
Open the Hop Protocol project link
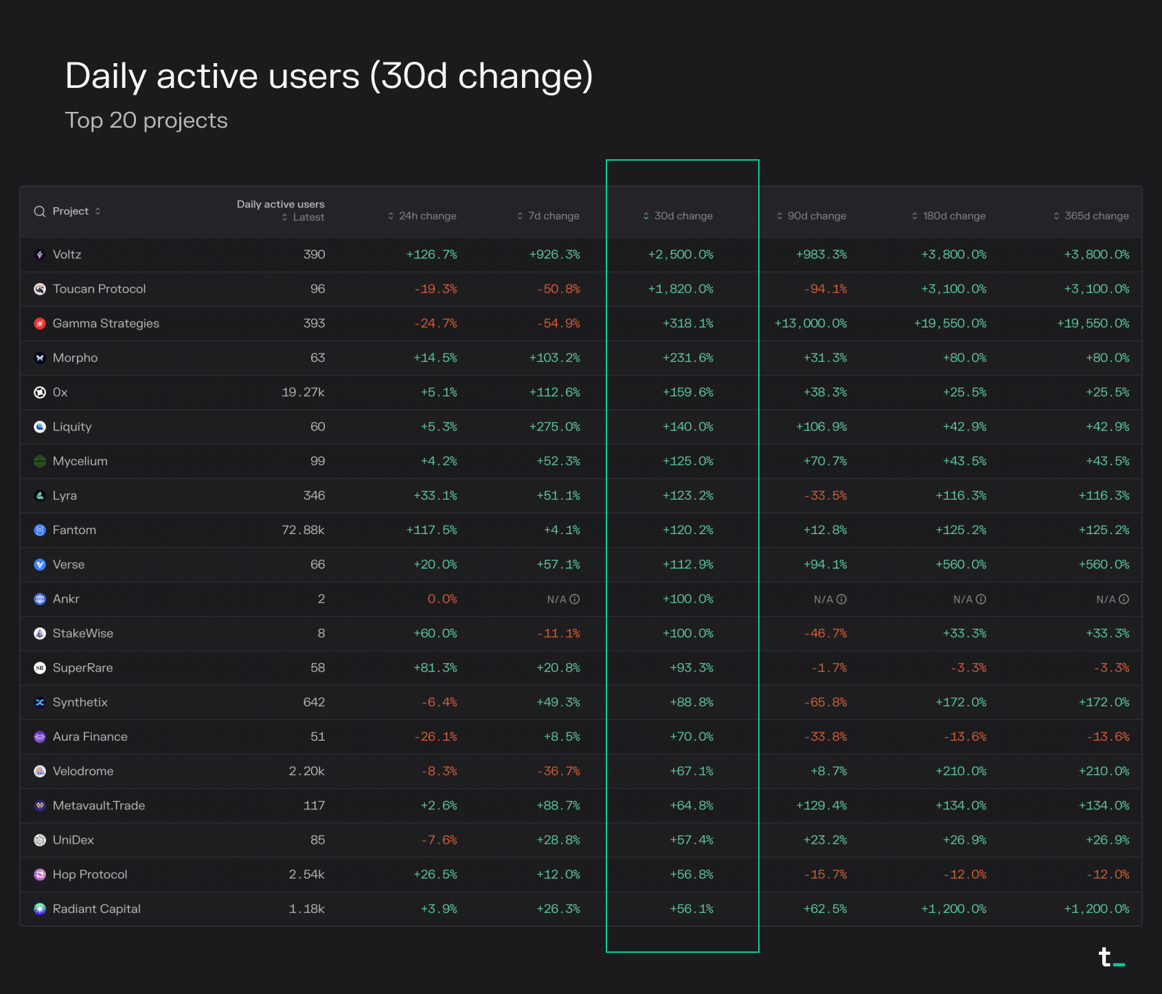[x=90, y=875]
